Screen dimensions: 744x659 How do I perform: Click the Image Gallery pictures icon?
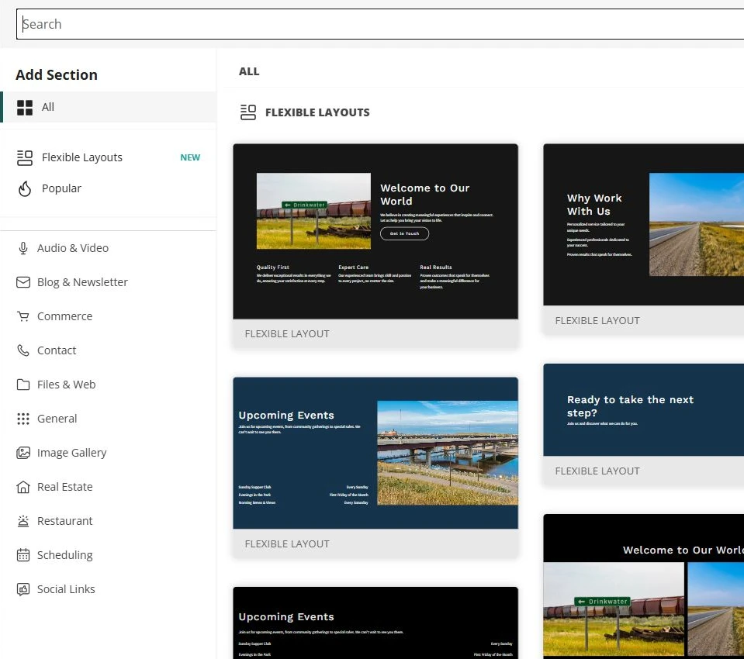(x=23, y=453)
